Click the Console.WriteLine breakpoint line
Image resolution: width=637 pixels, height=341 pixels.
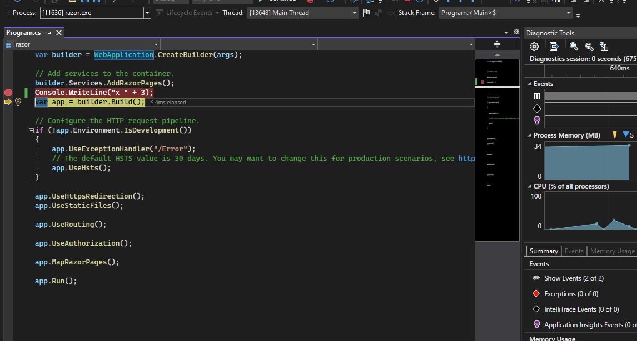[94, 93]
